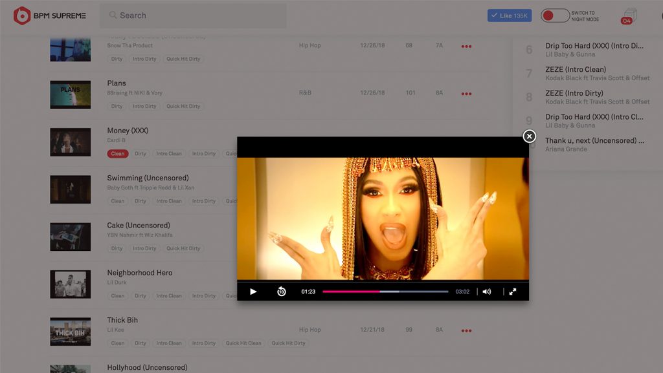Enter fullscreen video mode
Image resolution: width=663 pixels, height=373 pixels.
512,292
